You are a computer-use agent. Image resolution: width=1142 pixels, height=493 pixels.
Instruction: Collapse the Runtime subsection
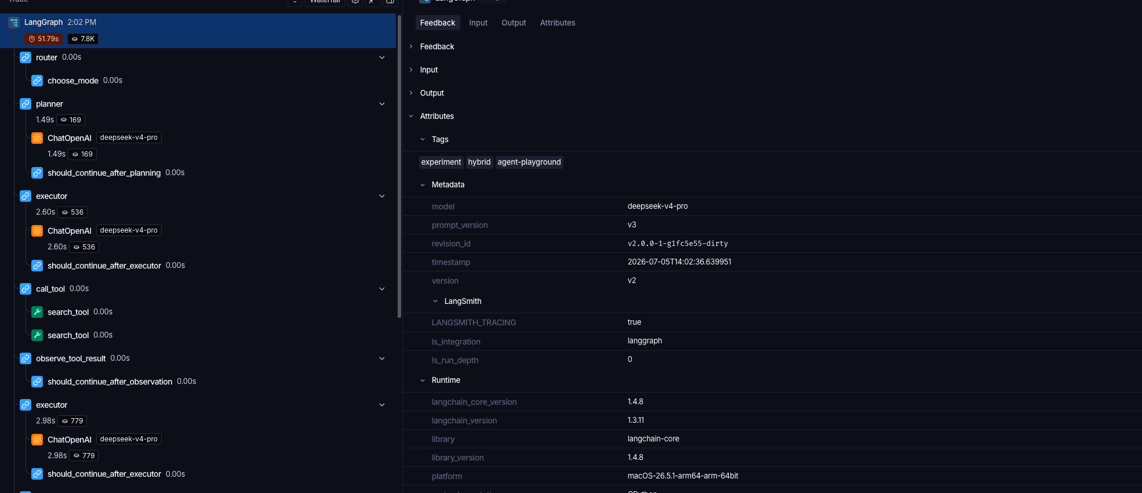pos(423,380)
